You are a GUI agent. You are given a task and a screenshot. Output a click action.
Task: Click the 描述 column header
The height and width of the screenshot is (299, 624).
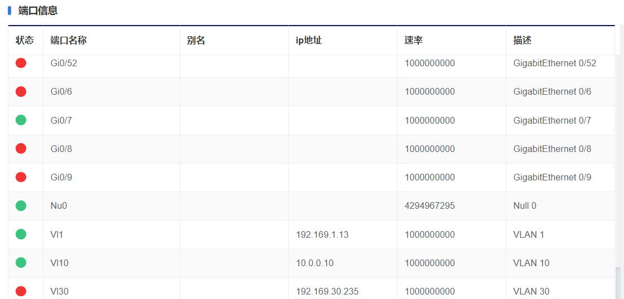click(x=522, y=40)
